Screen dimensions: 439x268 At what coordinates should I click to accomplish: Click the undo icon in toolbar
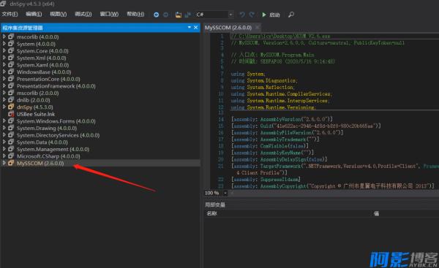(x=242, y=15)
